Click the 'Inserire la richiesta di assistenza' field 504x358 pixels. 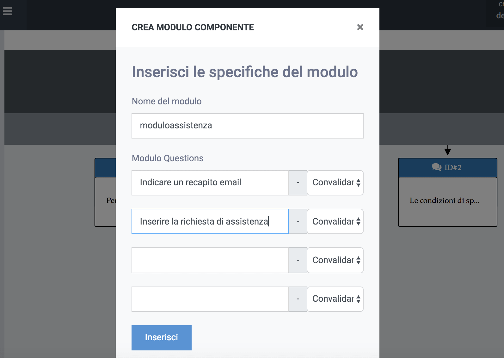point(210,221)
